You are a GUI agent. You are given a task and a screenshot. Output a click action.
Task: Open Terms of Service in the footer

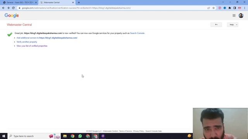coord(126,131)
